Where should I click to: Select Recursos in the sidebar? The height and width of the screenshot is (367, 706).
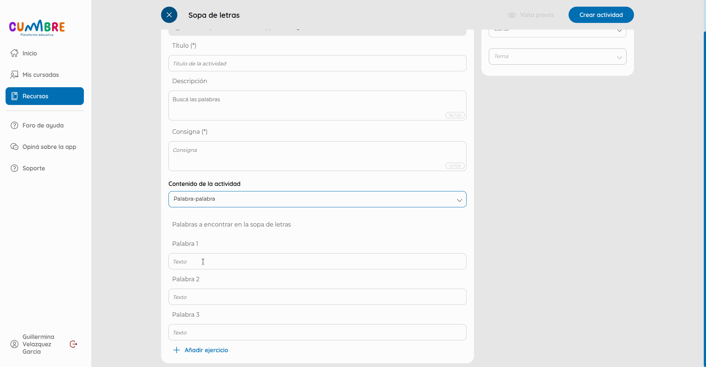(x=45, y=96)
